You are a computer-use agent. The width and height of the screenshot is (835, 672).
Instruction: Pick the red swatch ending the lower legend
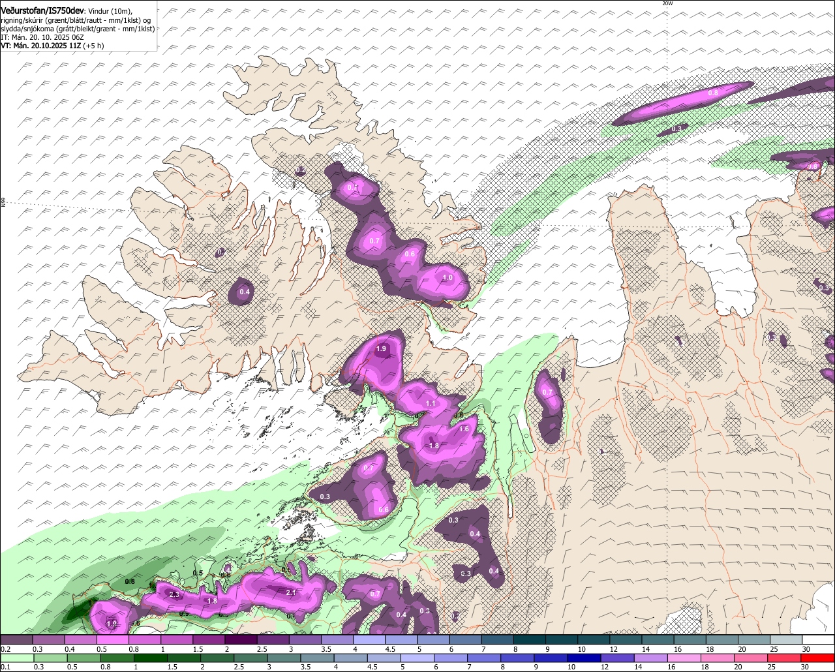[819, 658]
